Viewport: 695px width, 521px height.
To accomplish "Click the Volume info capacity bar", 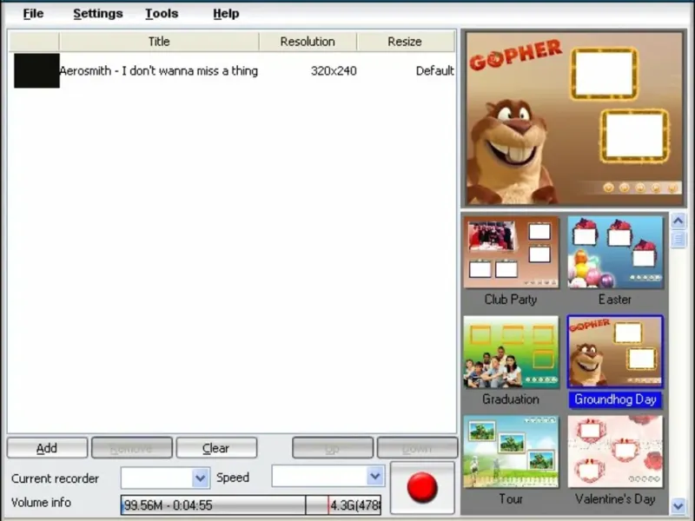I will [251, 505].
